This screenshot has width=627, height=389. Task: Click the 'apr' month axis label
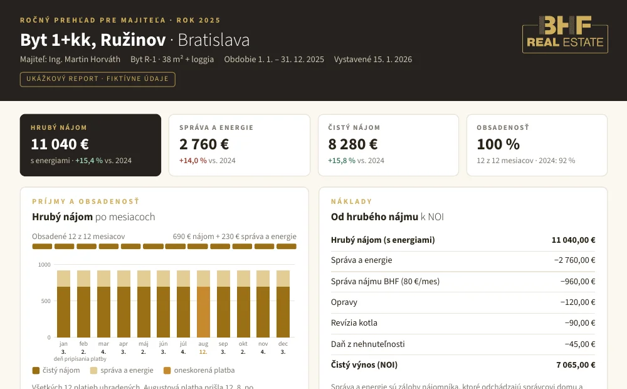[x=123, y=344]
